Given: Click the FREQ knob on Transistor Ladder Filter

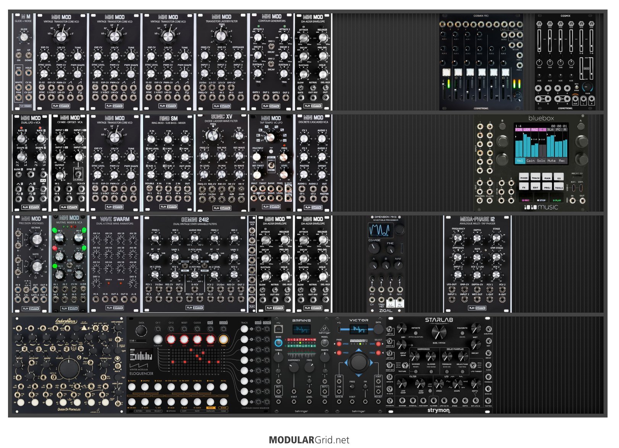Looking at the screenshot, I should 221,36.
